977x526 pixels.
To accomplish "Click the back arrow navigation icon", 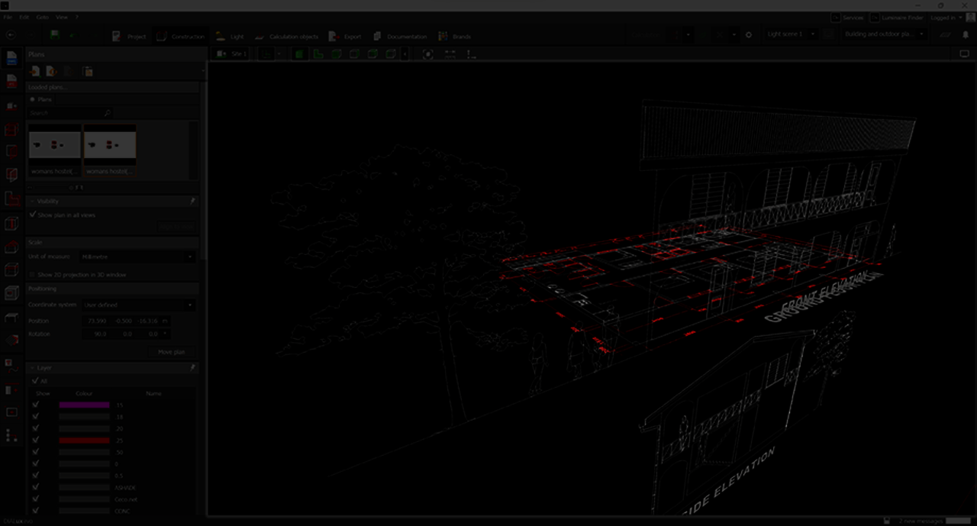I will click(x=10, y=35).
